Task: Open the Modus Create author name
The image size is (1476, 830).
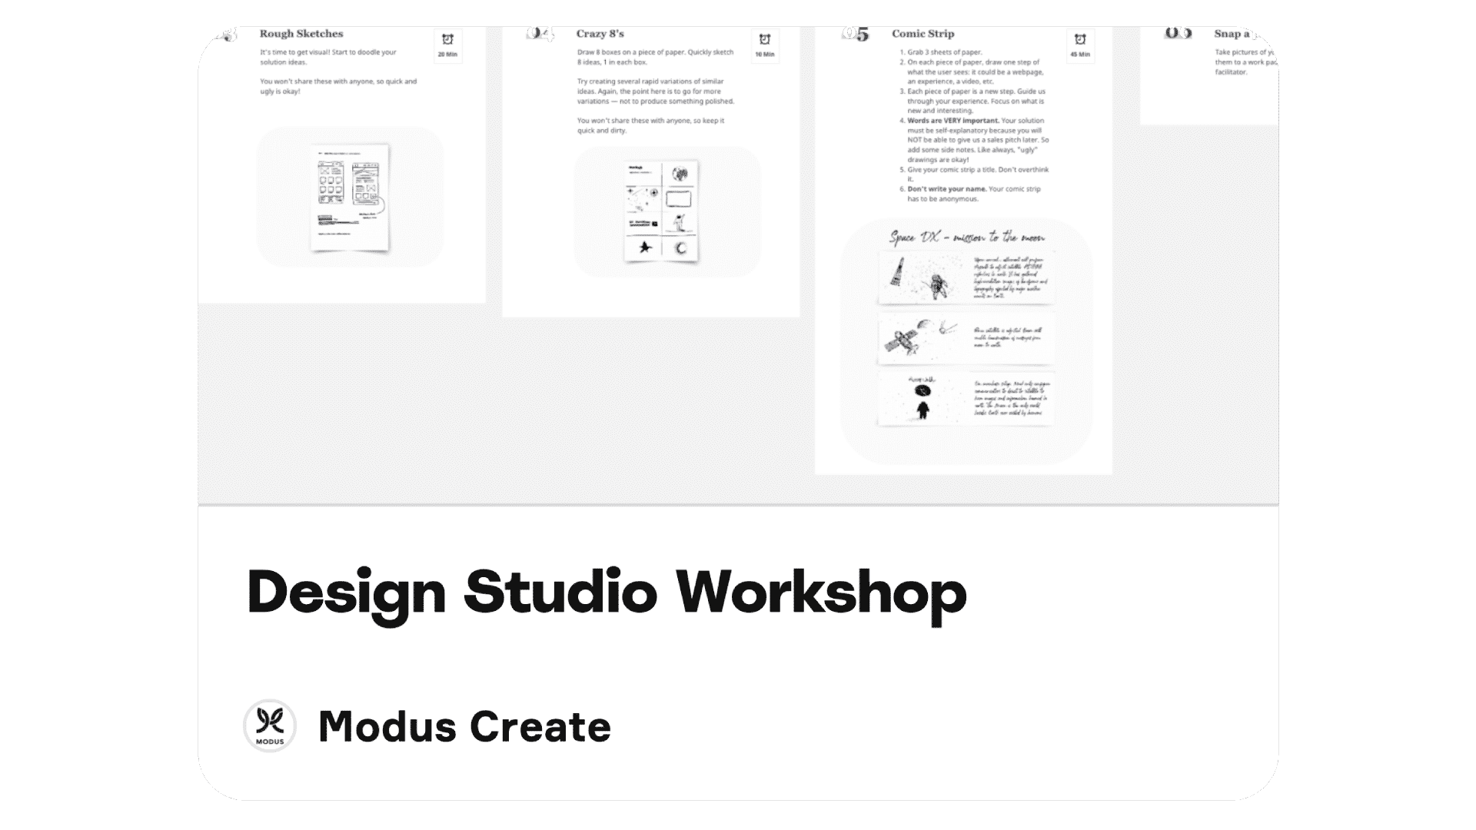Action: (464, 726)
